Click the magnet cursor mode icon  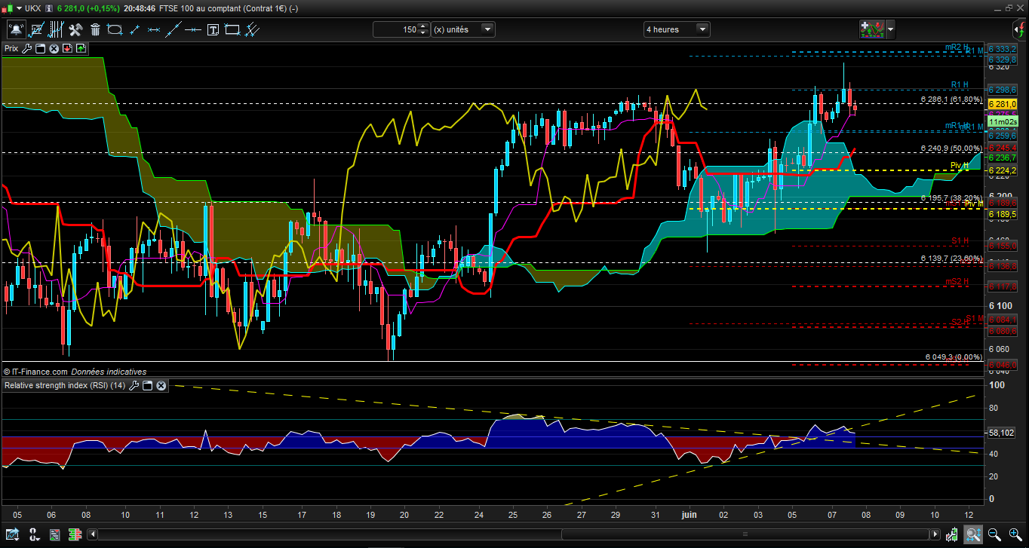[x=33, y=535]
